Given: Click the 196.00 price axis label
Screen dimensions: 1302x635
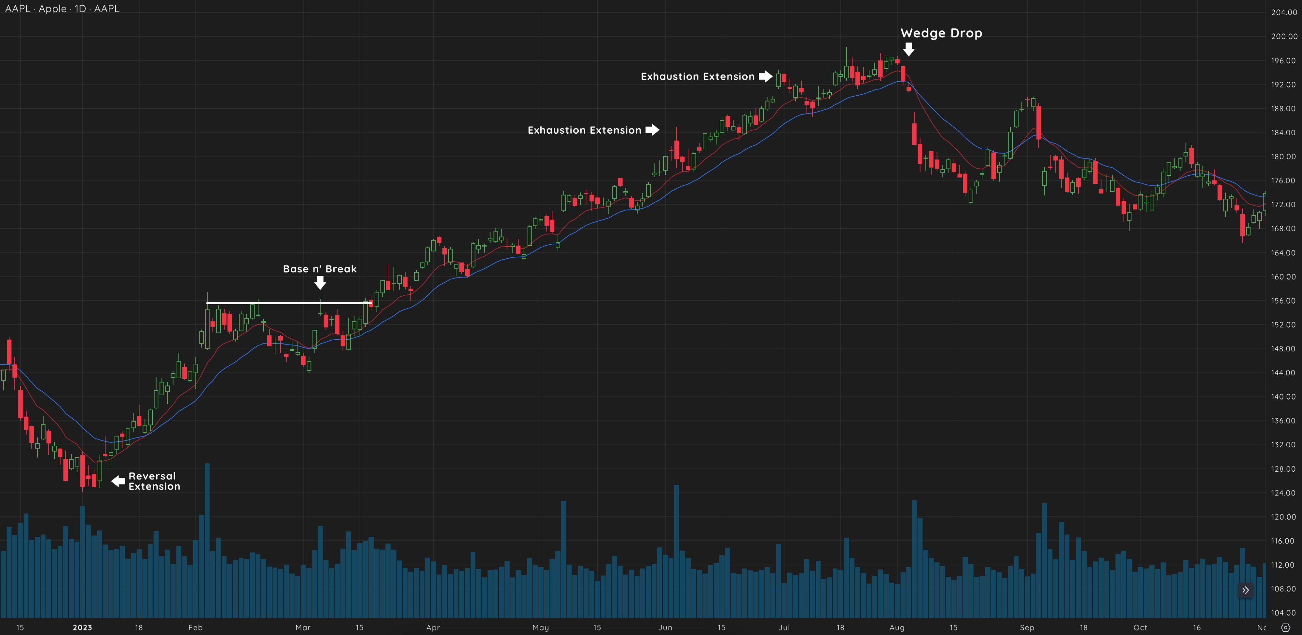Looking at the screenshot, I should point(1284,61).
